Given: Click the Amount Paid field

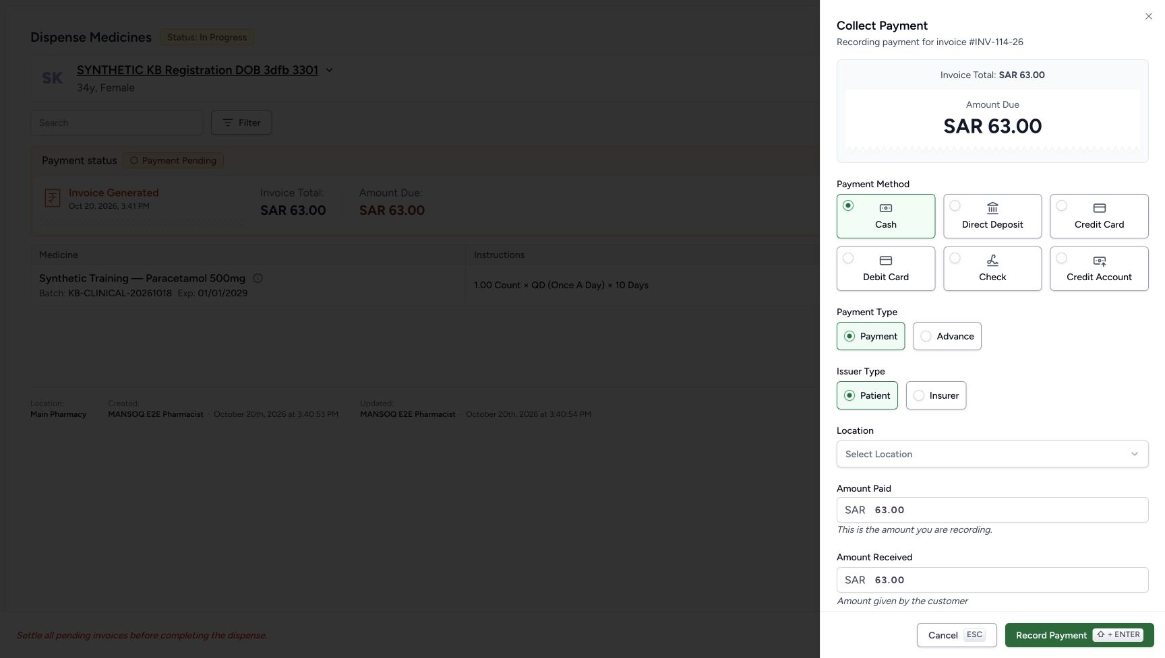Looking at the screenshot, I should (992, 510).
